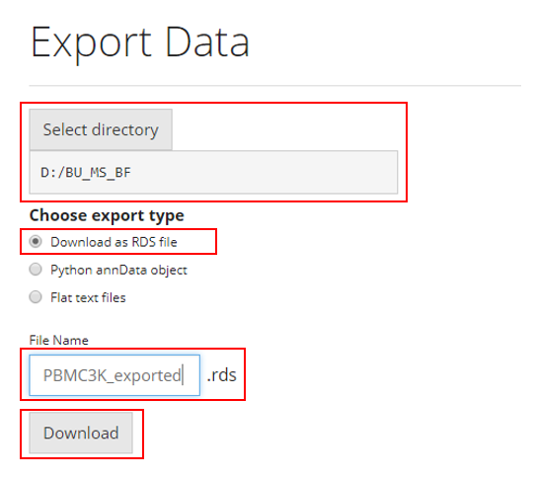Select the Download as RDS file radio
The width and height of the screenshot is (536, 479).
pyautogui.click(x=36, y=241)
